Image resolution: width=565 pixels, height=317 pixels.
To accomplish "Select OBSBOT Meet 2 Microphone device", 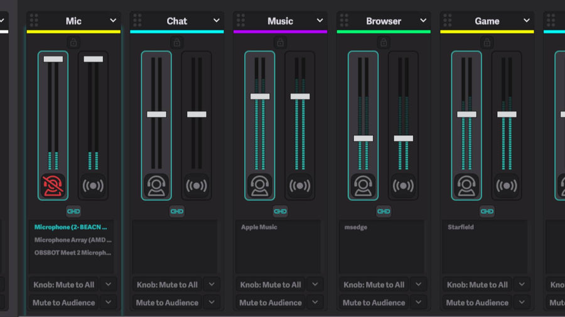I will point(73,252).
